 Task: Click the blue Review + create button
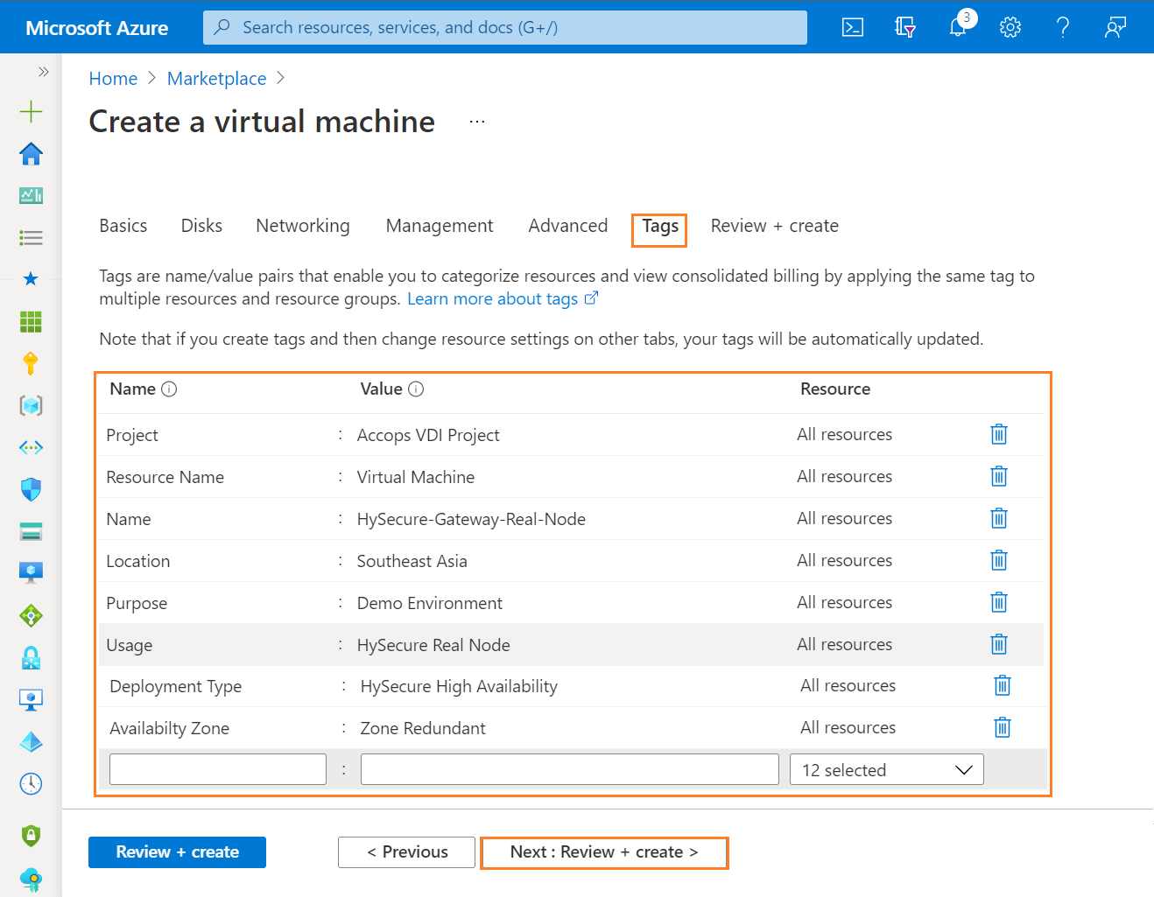[177, 852]
